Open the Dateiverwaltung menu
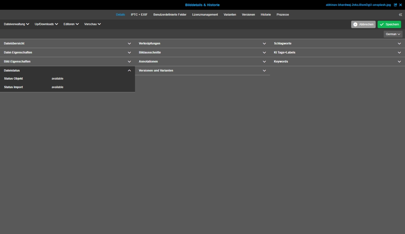405x234 pixels. [16, 24]
